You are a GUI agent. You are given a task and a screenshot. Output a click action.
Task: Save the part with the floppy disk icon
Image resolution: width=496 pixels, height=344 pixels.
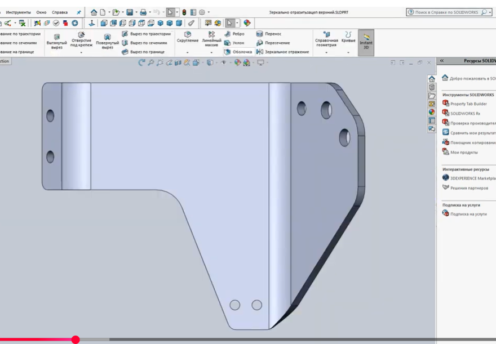[x=130, y=12]
